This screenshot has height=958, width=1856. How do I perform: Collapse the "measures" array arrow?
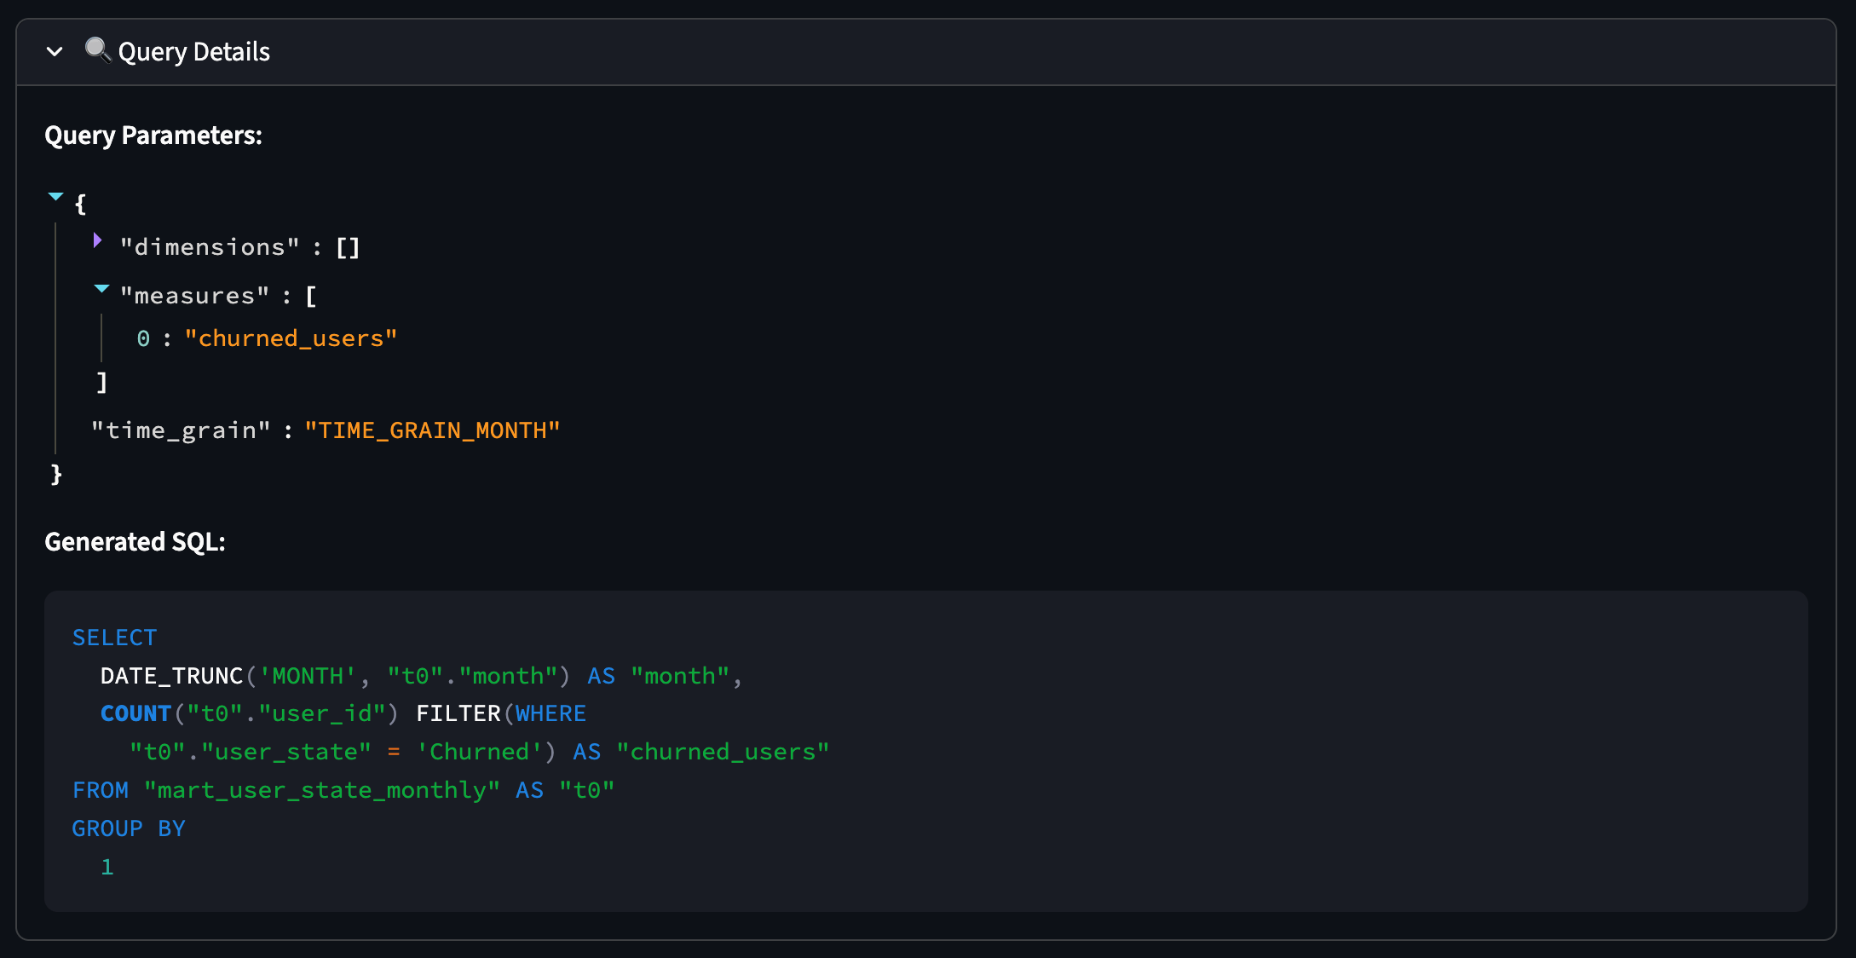(101, 289)
